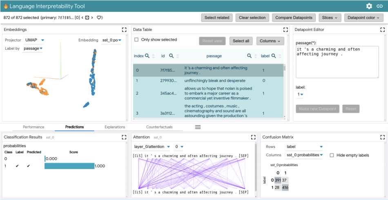This screenshot has height=200, width=388.
Task: Open the Slices dropdown
Action: click(330, 18)
